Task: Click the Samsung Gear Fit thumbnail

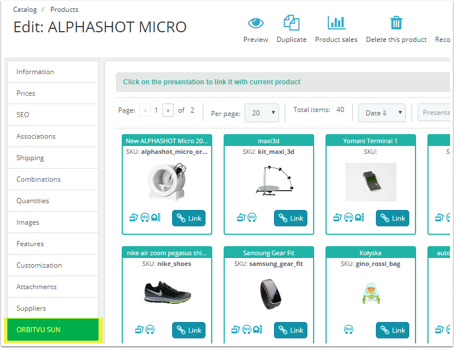Action: click(x=271, y=294)
